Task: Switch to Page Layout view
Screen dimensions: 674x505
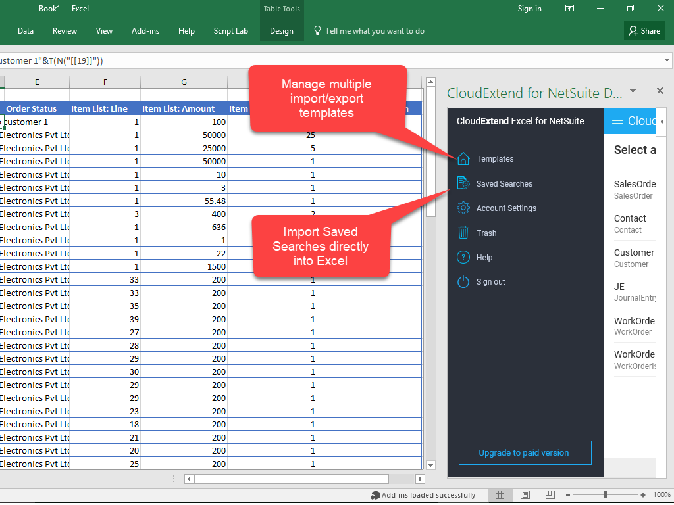Action: [525, 495]
